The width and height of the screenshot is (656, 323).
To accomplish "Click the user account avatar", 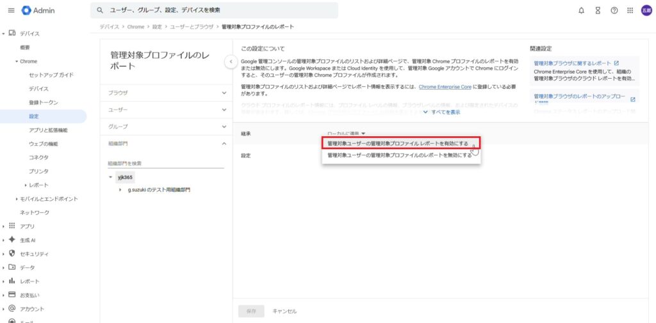I will click(646, 10).
